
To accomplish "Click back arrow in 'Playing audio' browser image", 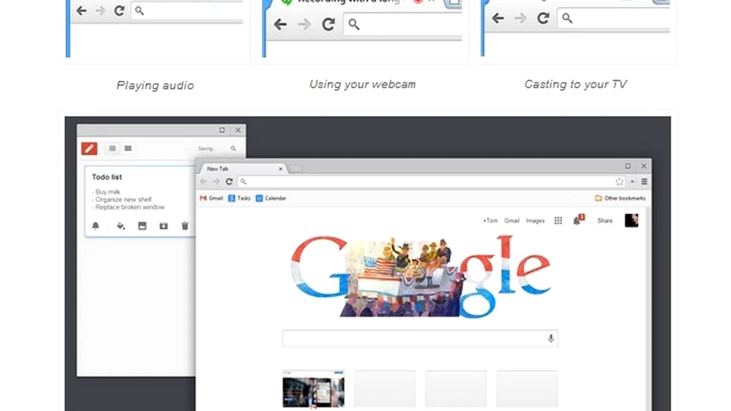I will click(81, 10).
